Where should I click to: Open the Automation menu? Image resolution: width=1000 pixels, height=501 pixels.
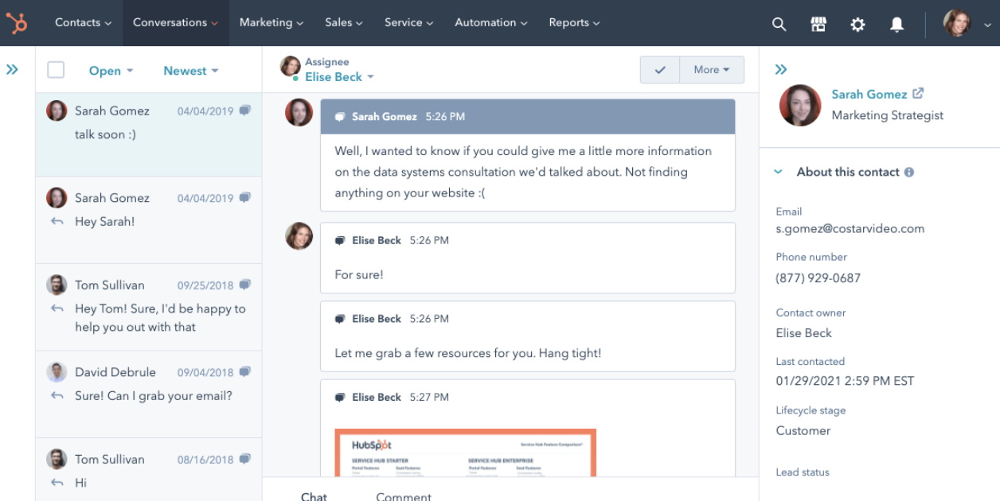click(x=491, y=22)
